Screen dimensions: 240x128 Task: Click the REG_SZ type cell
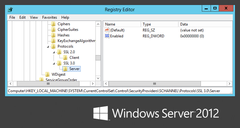(149, 30)
